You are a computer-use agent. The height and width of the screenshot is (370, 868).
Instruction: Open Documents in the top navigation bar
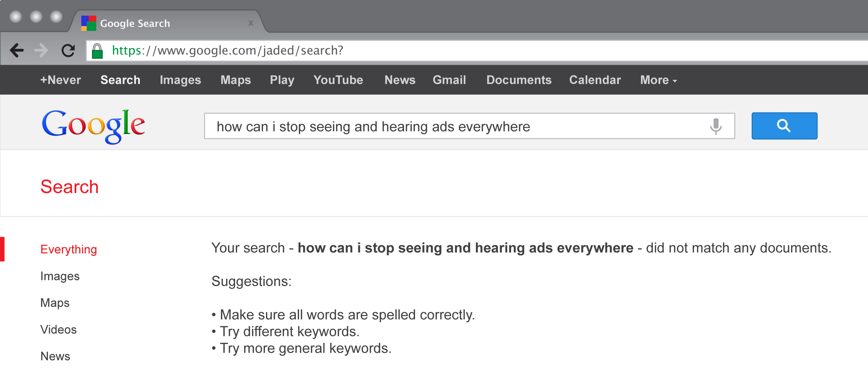click(518, 80)
